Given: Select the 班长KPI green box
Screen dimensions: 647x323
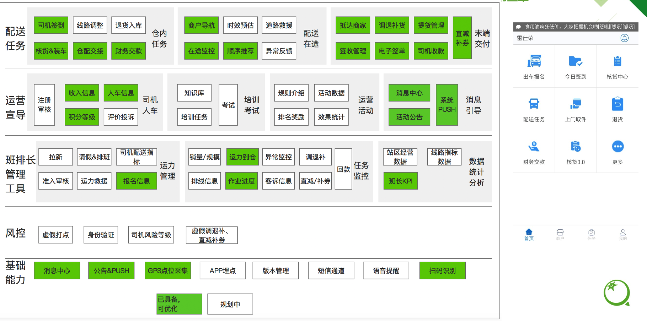Looking at the screenshot, I should click(401, 181).
